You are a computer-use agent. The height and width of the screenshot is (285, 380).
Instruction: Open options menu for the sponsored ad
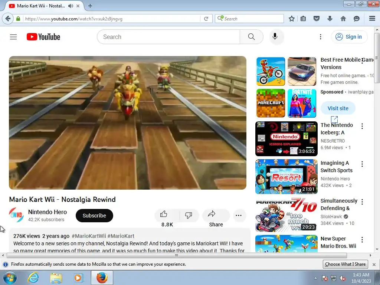(x=362, y=61)
